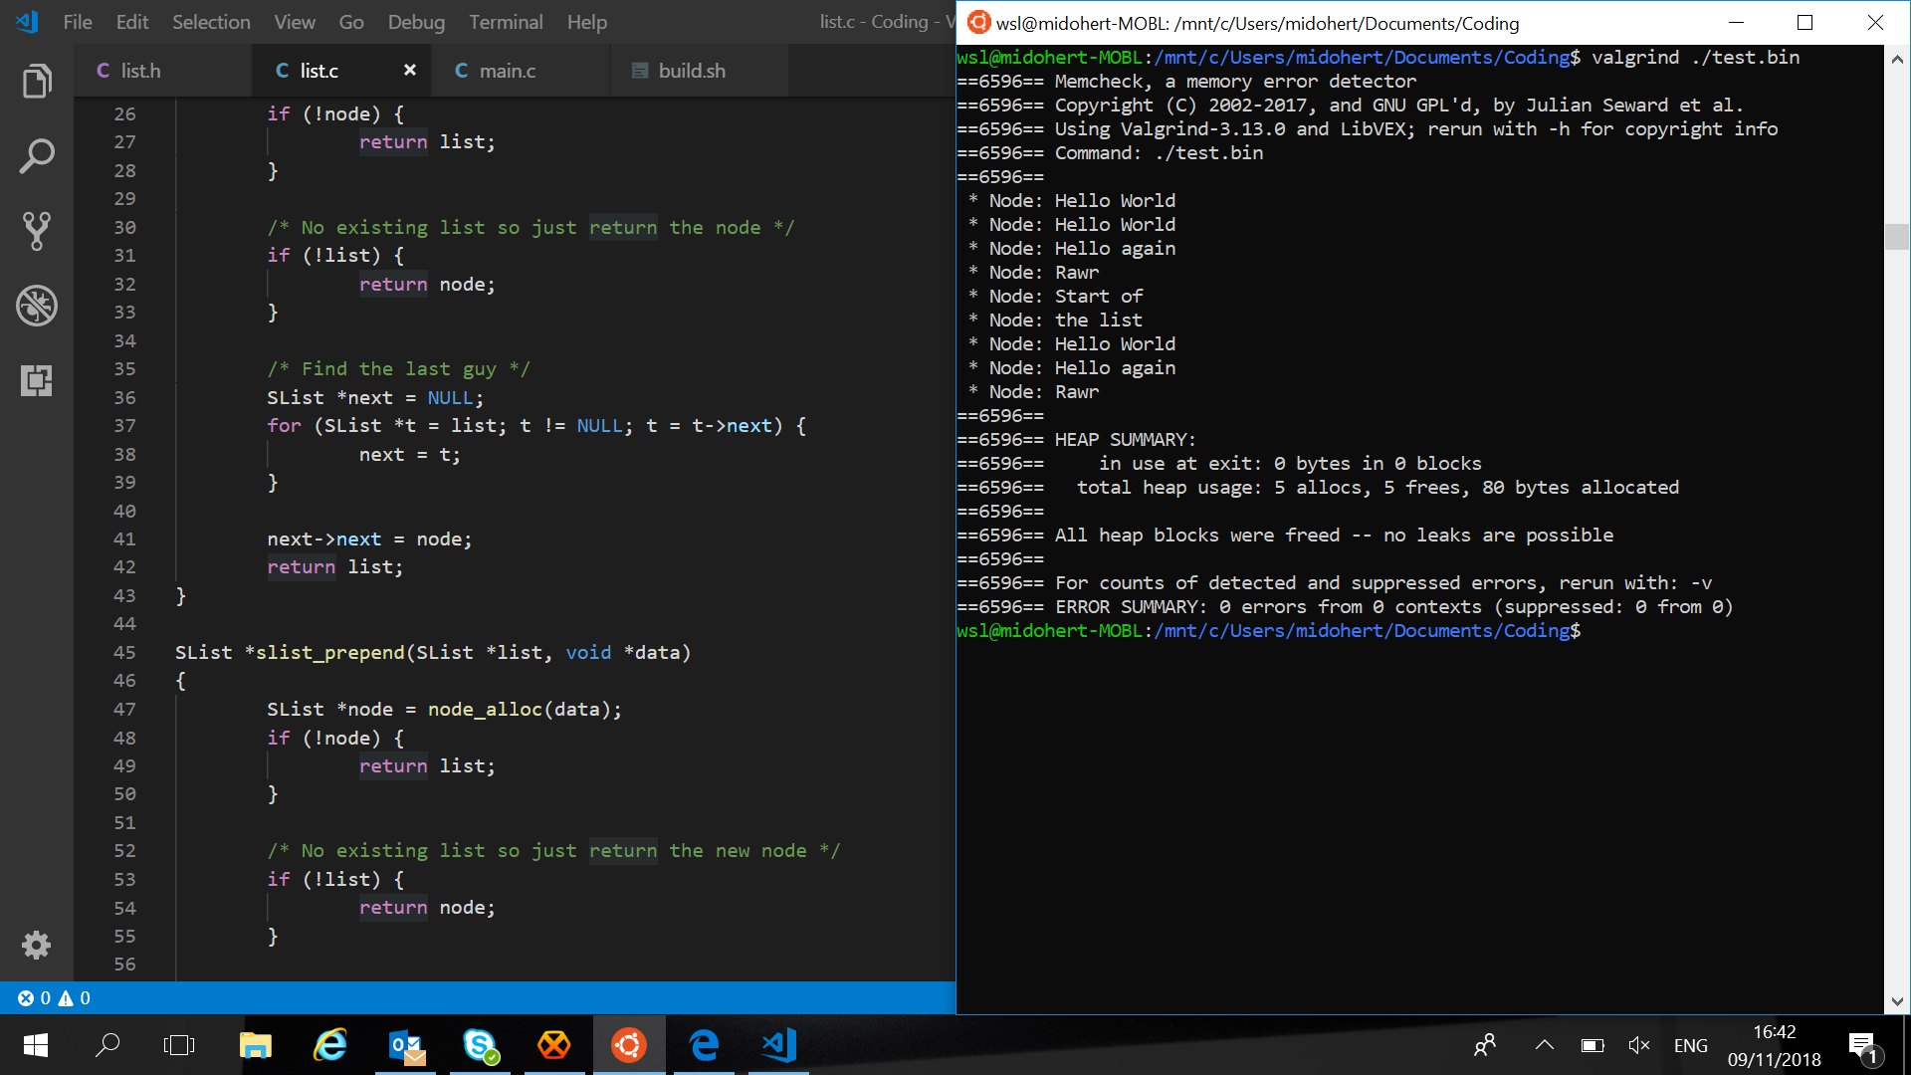Switch to Visual Studio Code on the taskbar
The width and height of the screenshot is (1911, 1075).
pyautogui.click(x=778, y=1045)
